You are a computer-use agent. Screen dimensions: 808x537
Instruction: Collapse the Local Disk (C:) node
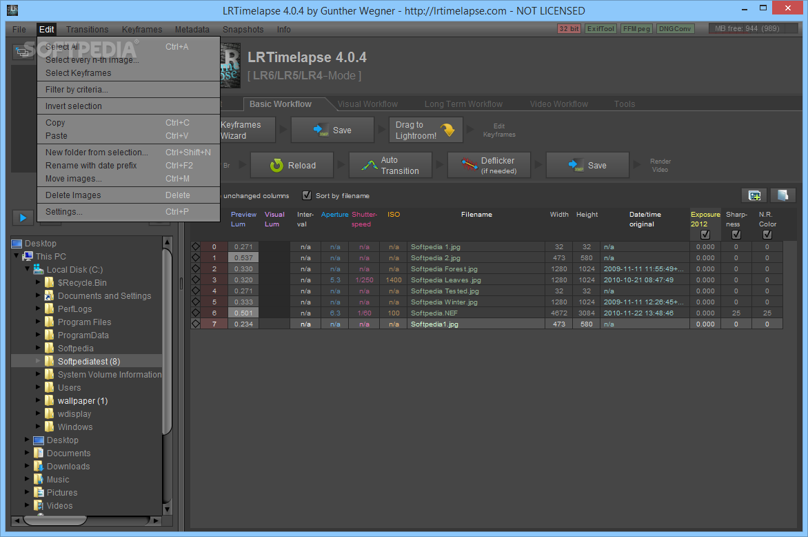coord(28,268)
